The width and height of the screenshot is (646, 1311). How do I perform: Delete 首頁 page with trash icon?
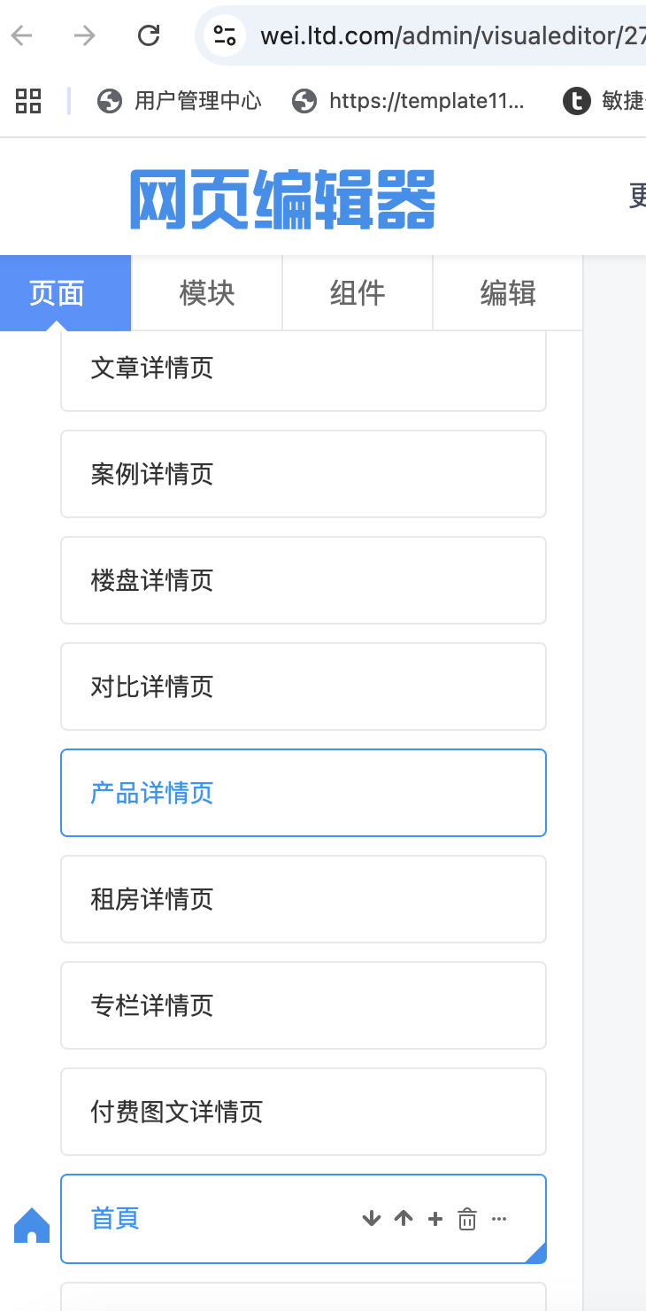coord(467,1220)
